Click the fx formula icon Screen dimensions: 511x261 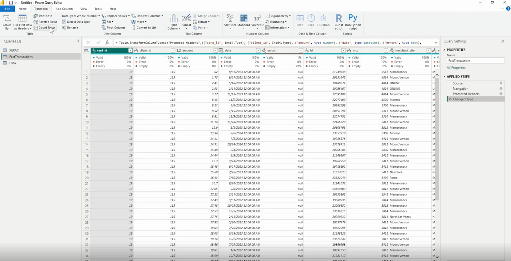pos(107,43)
